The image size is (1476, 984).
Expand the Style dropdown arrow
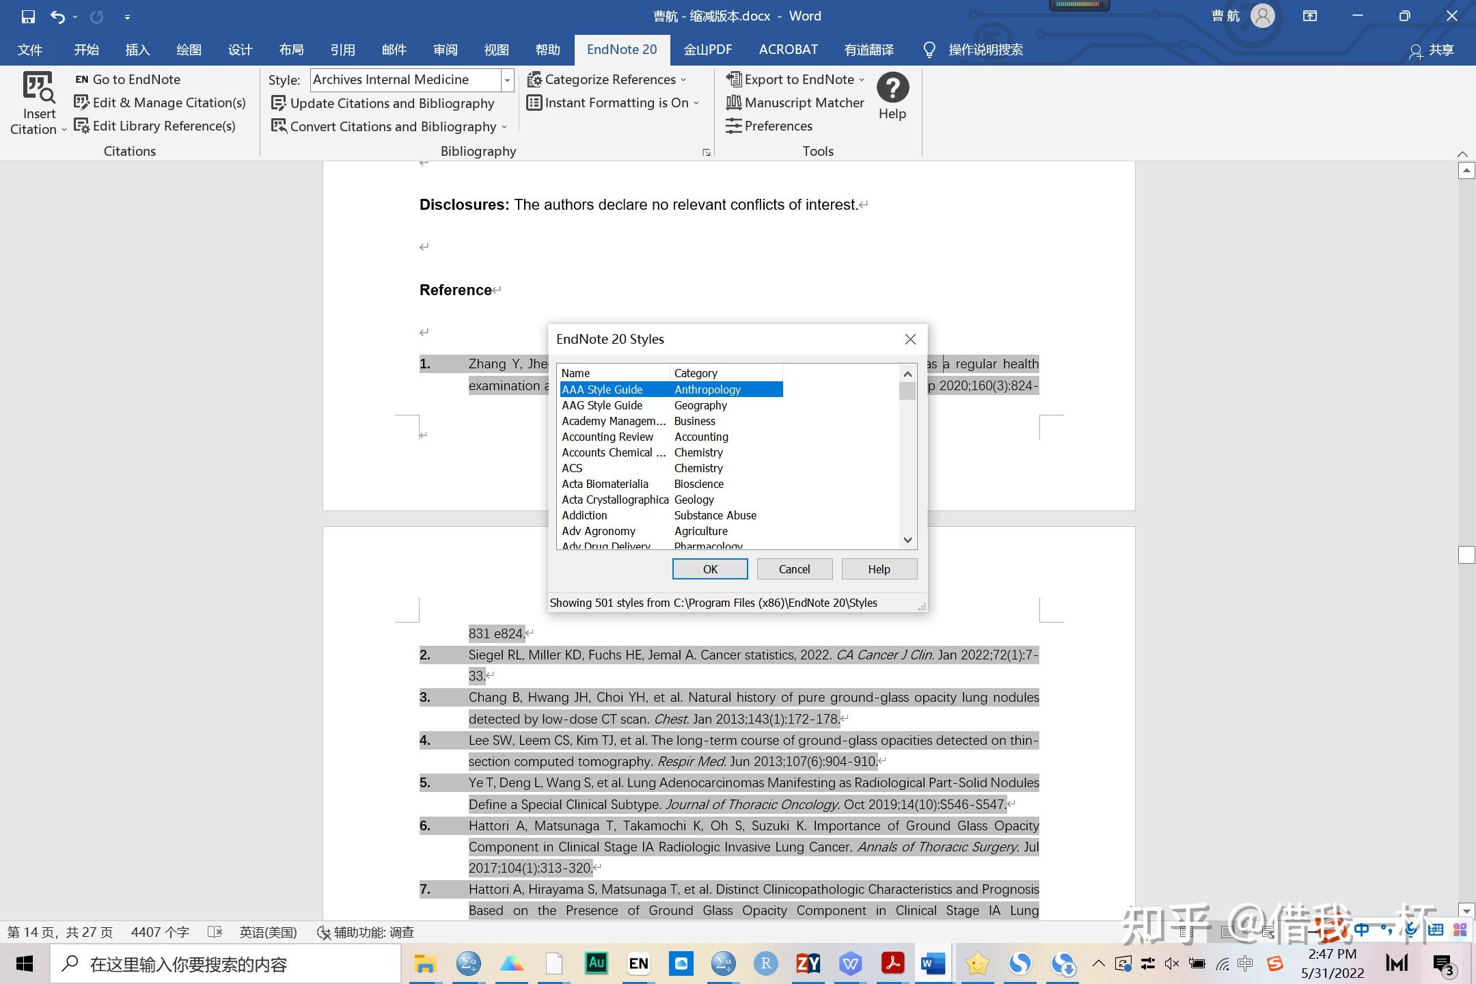click(507, 80)
